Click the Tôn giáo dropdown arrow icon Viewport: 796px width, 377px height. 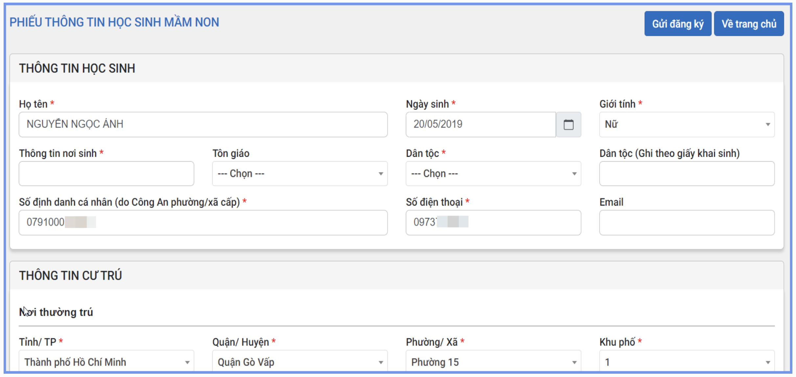tap(381, 174)
